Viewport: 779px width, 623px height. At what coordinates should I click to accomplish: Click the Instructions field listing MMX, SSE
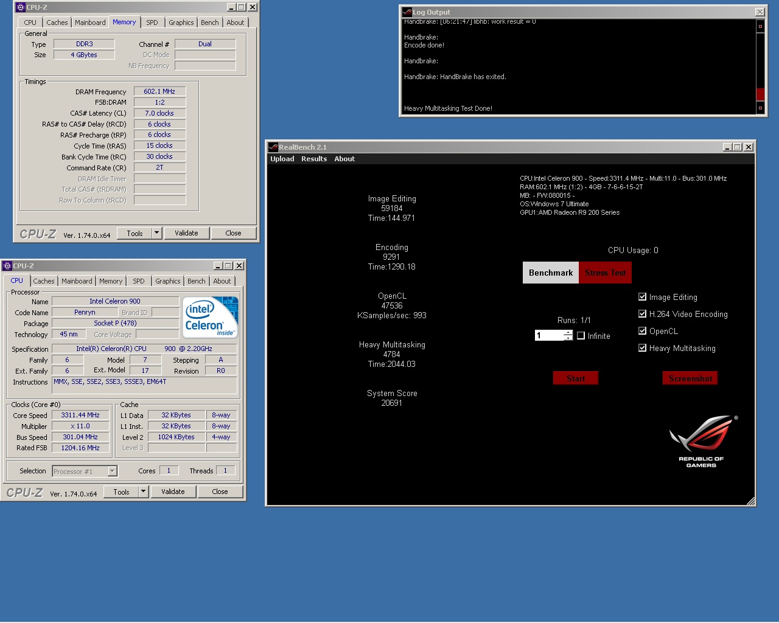point(145,385)
